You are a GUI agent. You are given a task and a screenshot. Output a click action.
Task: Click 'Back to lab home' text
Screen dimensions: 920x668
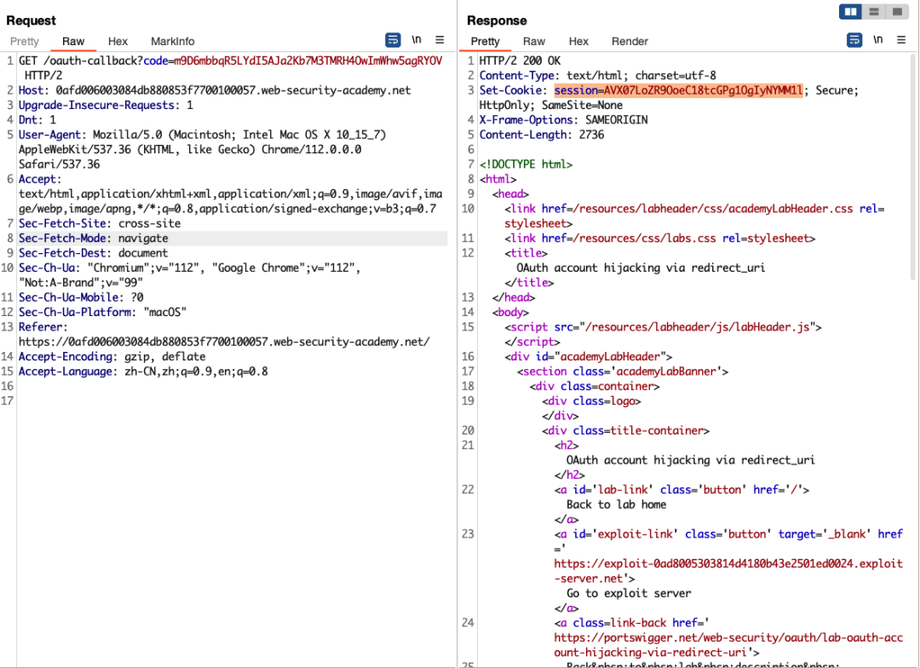tap(616, 504)
